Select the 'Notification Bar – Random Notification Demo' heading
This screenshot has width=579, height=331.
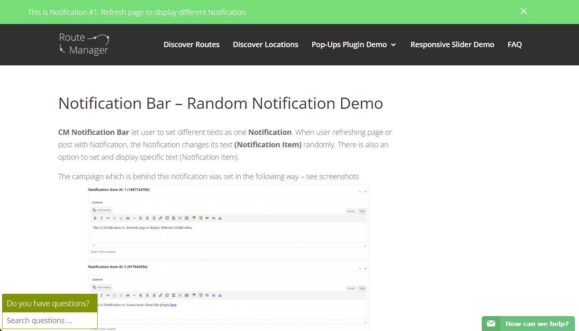point(220,103)
